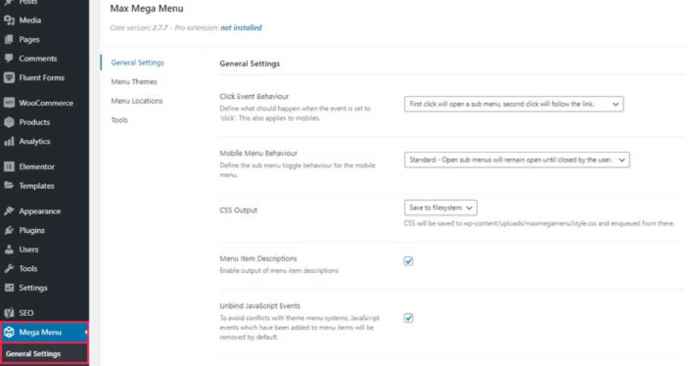Uncheck the Menu Item Descriptions checkbox
The height and width of the screenshot is (366, 699).
coord(409,261)
